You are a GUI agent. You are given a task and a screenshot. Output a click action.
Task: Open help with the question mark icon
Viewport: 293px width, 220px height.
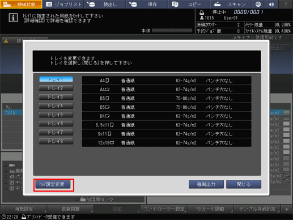[286, 5]
